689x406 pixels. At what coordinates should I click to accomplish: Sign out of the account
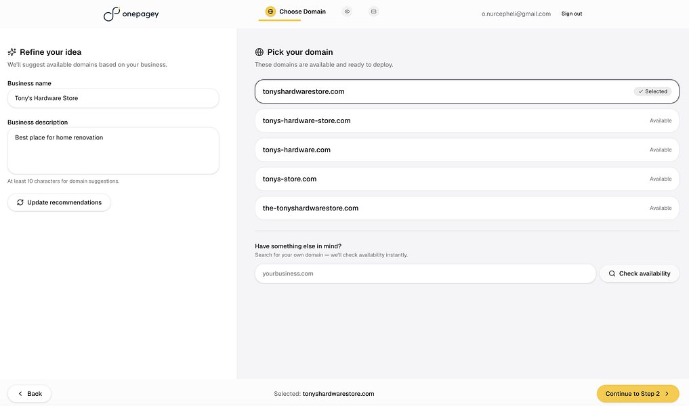(x=572, y=14)
